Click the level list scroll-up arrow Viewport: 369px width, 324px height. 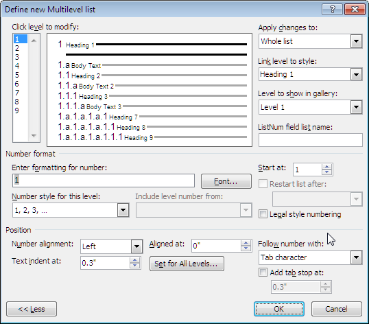tap(34, 40)
